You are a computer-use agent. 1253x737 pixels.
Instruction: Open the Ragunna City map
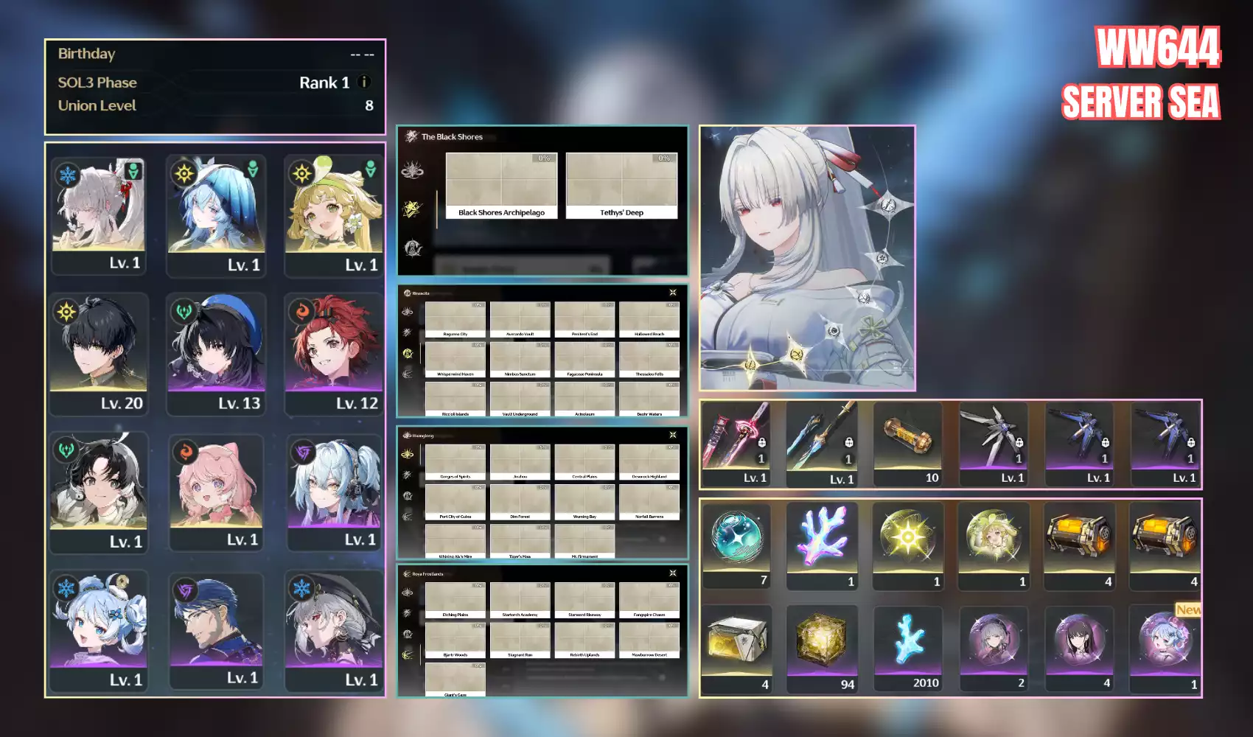456,320
